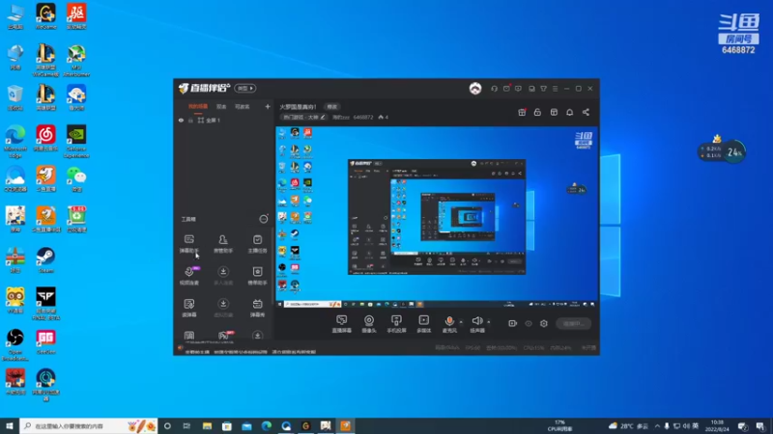Viewport: 773px width, 434px height.
Task: Click the taskbar search input field
Action: tap(89, 426)
